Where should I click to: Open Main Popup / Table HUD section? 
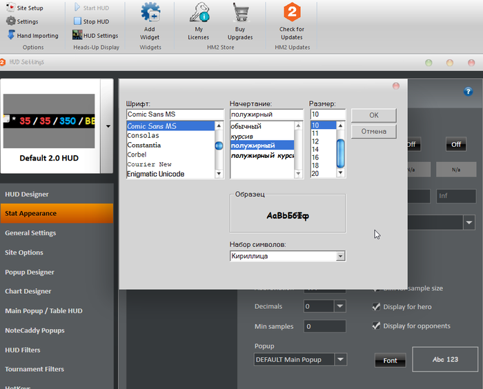pos(57,311)
